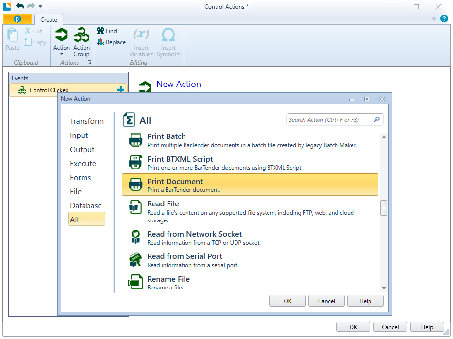Click the magnifier search icon

coord(376,119)
